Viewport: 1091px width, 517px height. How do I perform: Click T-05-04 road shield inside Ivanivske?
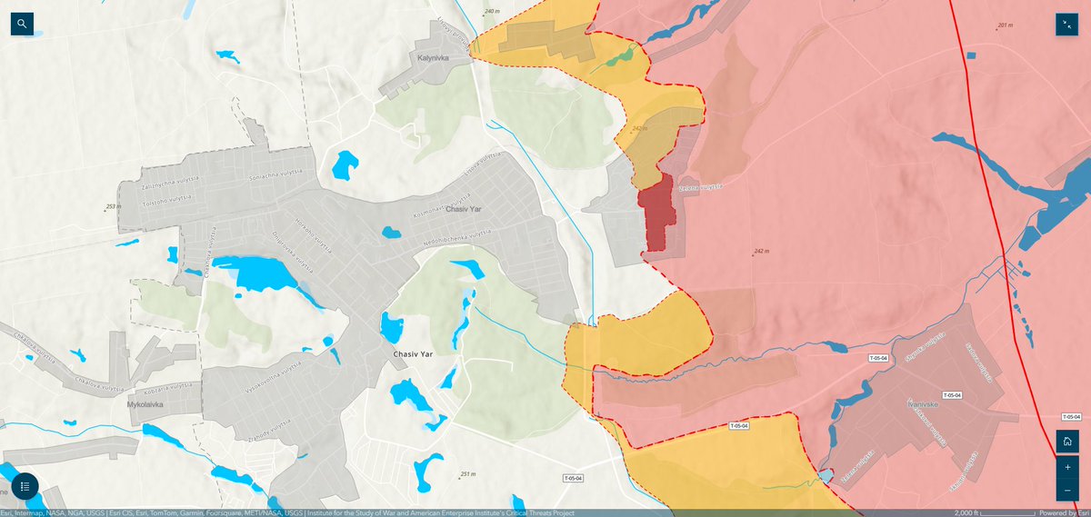pos(953,395)
